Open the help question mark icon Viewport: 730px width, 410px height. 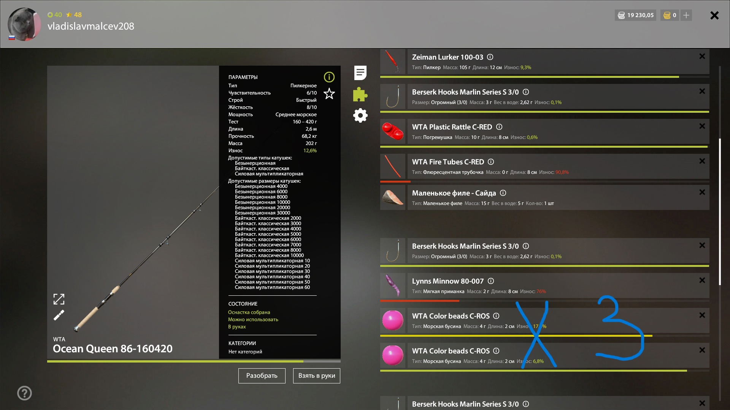click(24, 393)
